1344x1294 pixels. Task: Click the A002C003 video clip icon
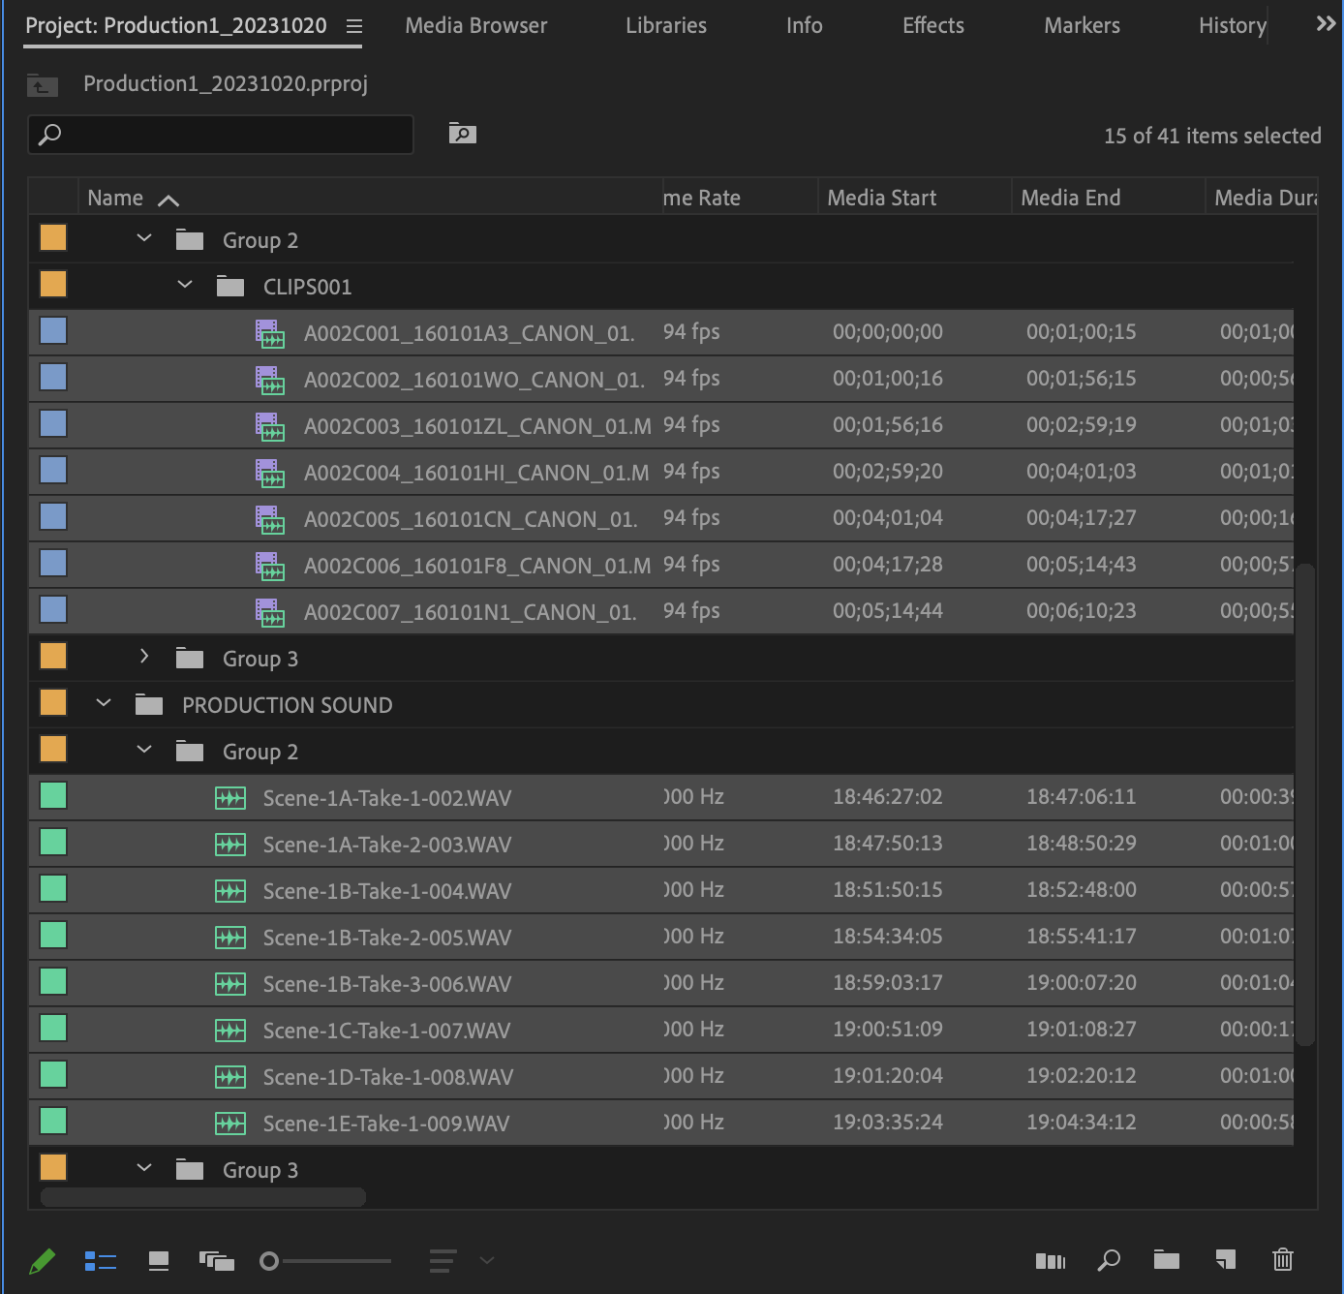[x=270, y=426]
